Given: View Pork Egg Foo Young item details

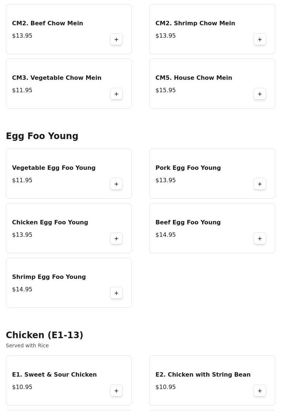Looking at the screenshot, I should coord(188,168).
